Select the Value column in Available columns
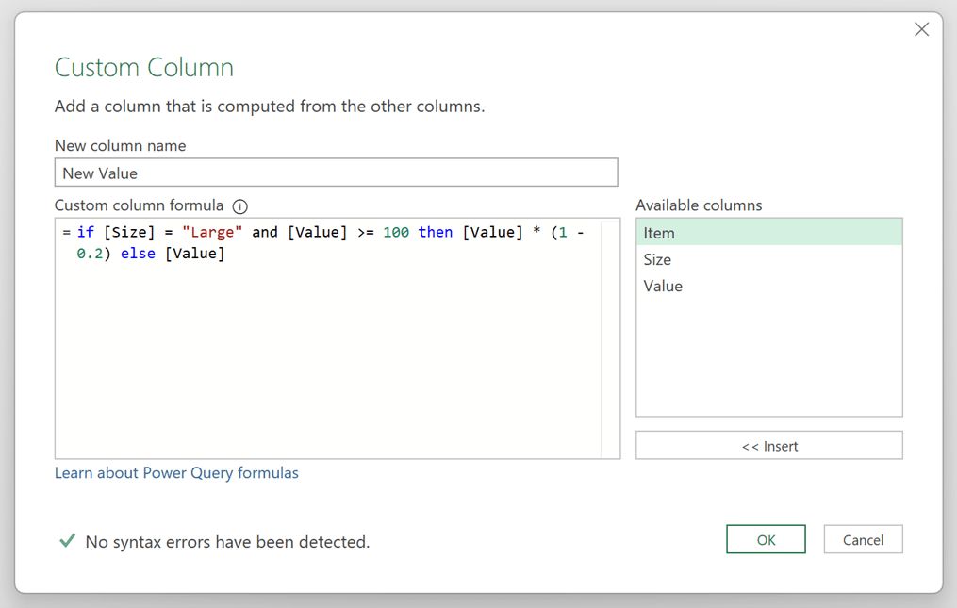The width and height of the screenshot is (957, 608). pos(768,286)
